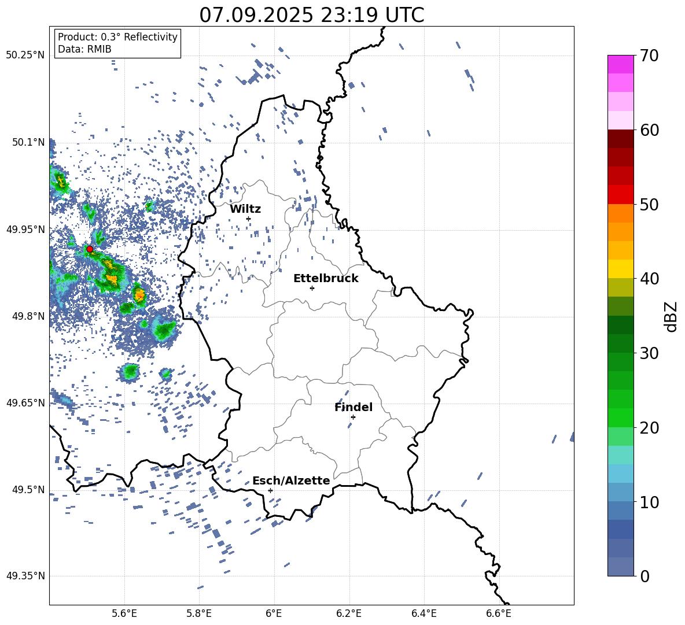Click the 50 value on colorbar

(649, 204)
